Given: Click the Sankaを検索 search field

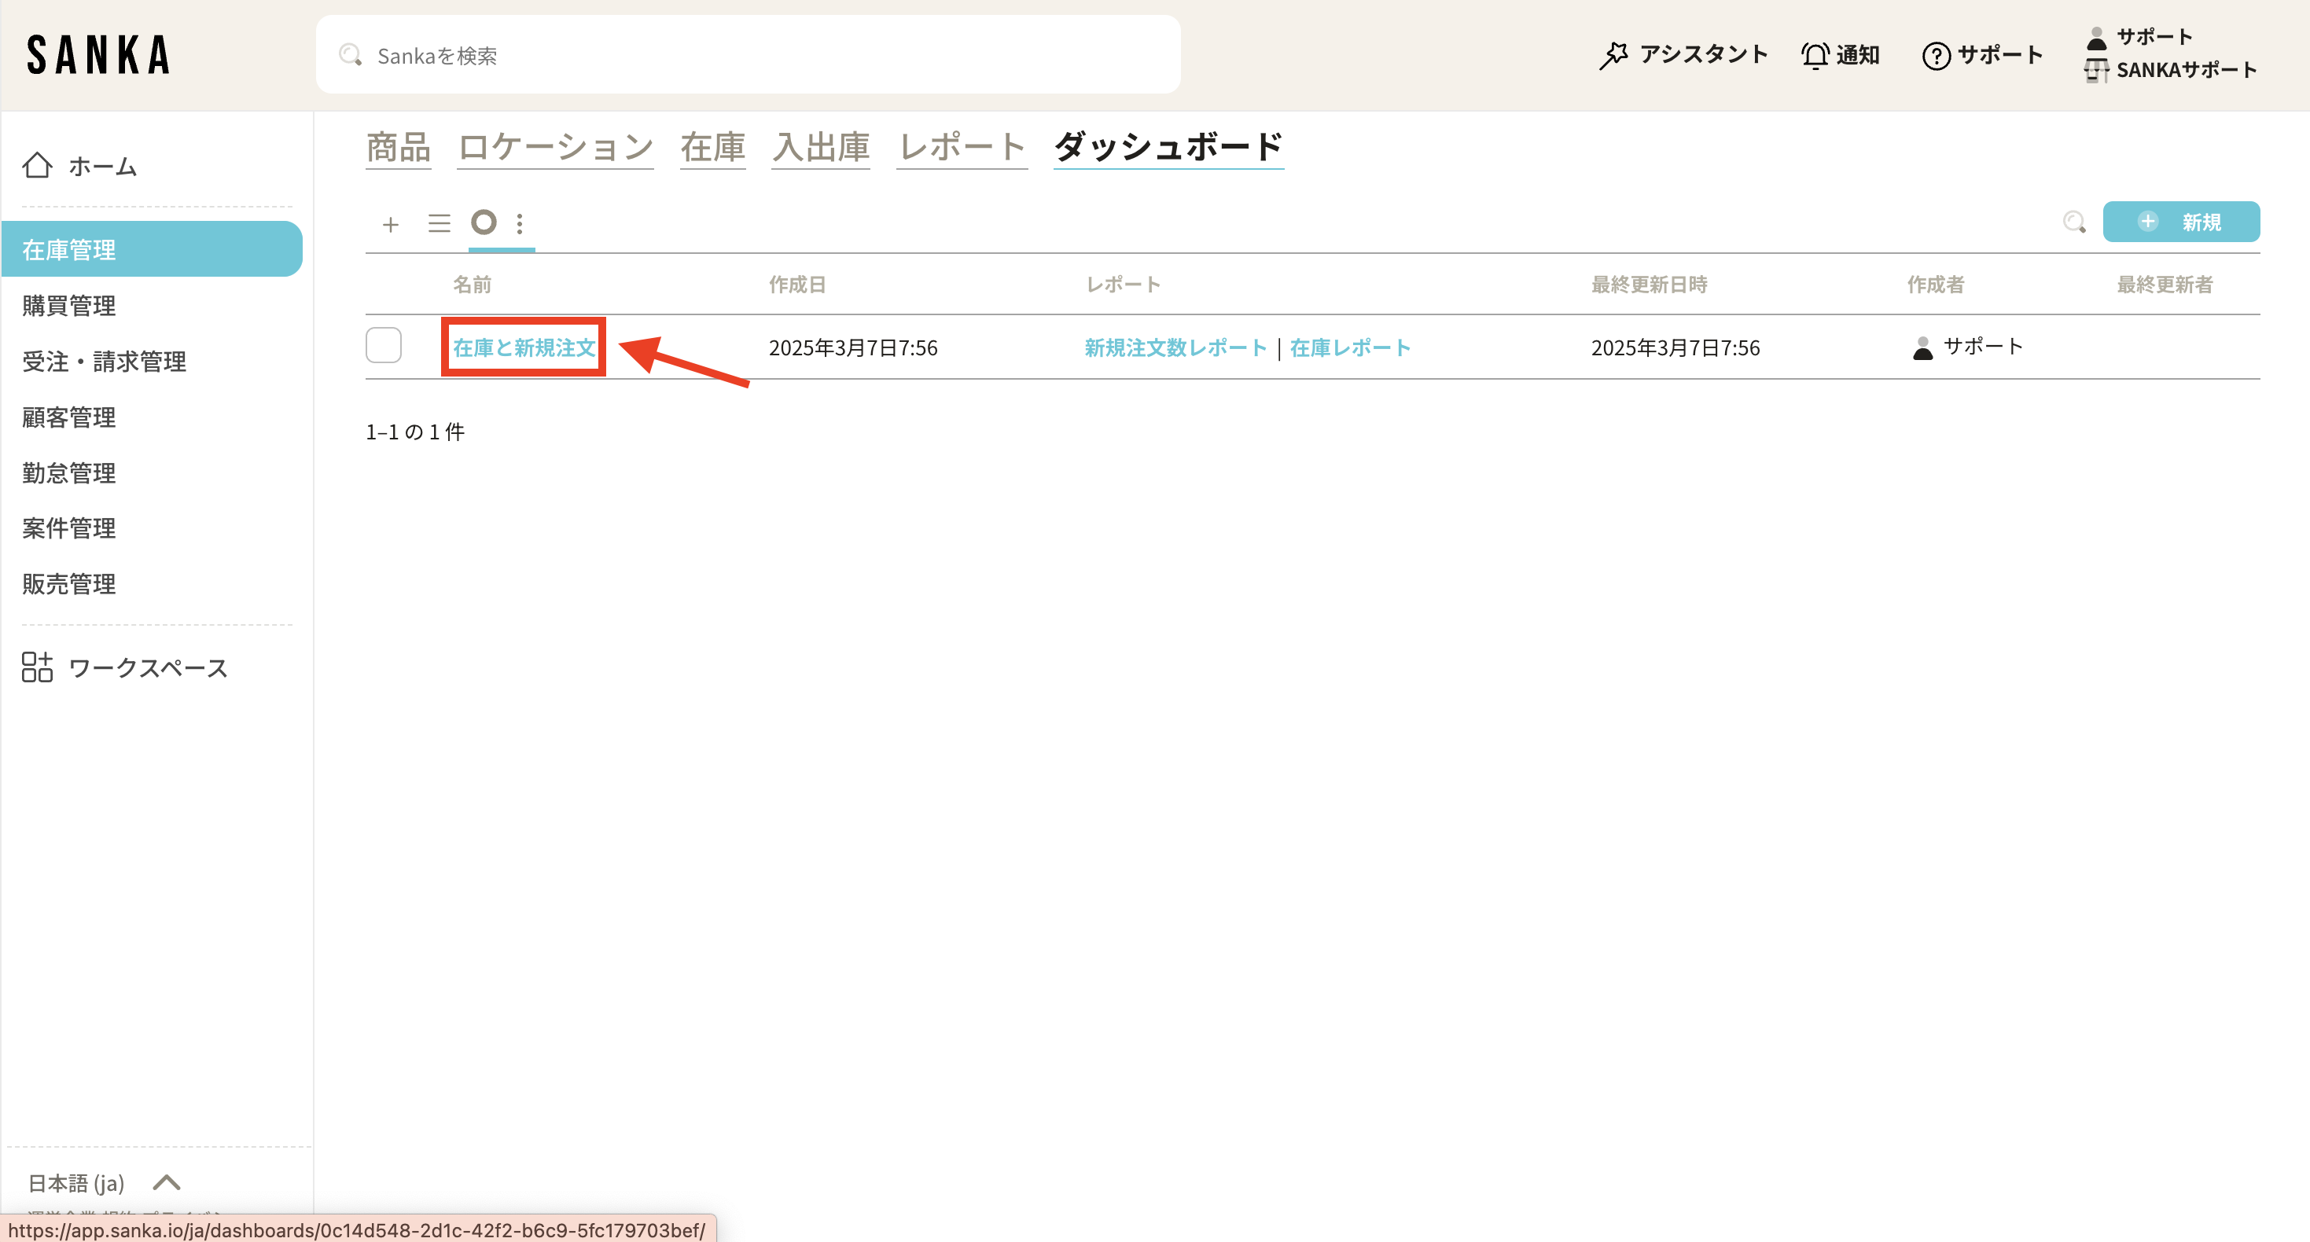Looking at the screenshot, I should [748, 56].
